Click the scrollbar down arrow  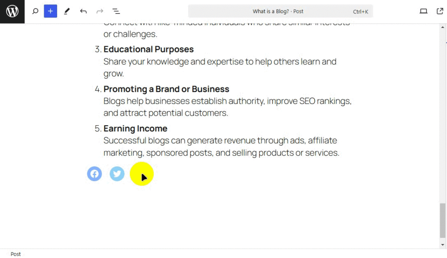[x=443, y=245]
